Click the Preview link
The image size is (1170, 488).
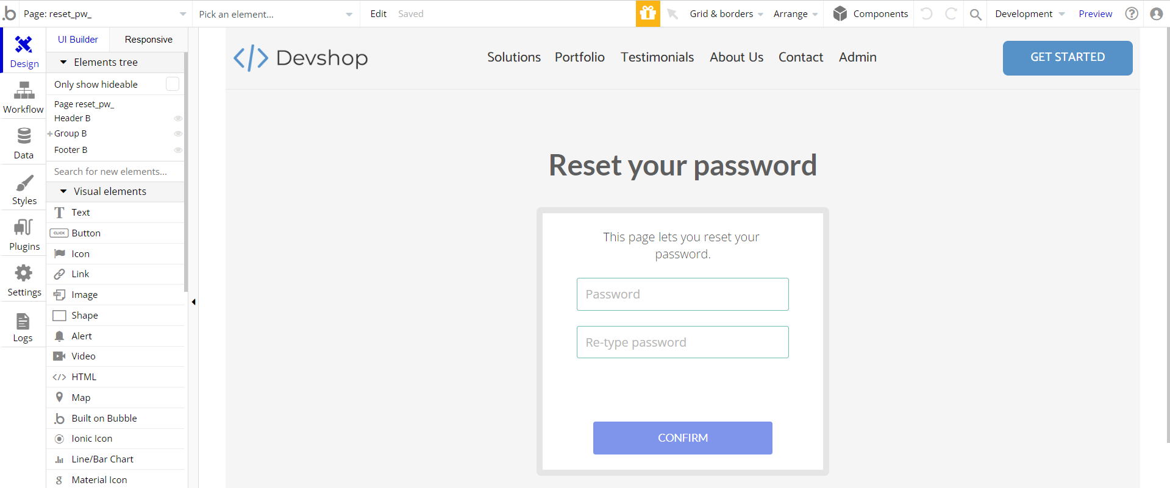tap(1095, 14)
